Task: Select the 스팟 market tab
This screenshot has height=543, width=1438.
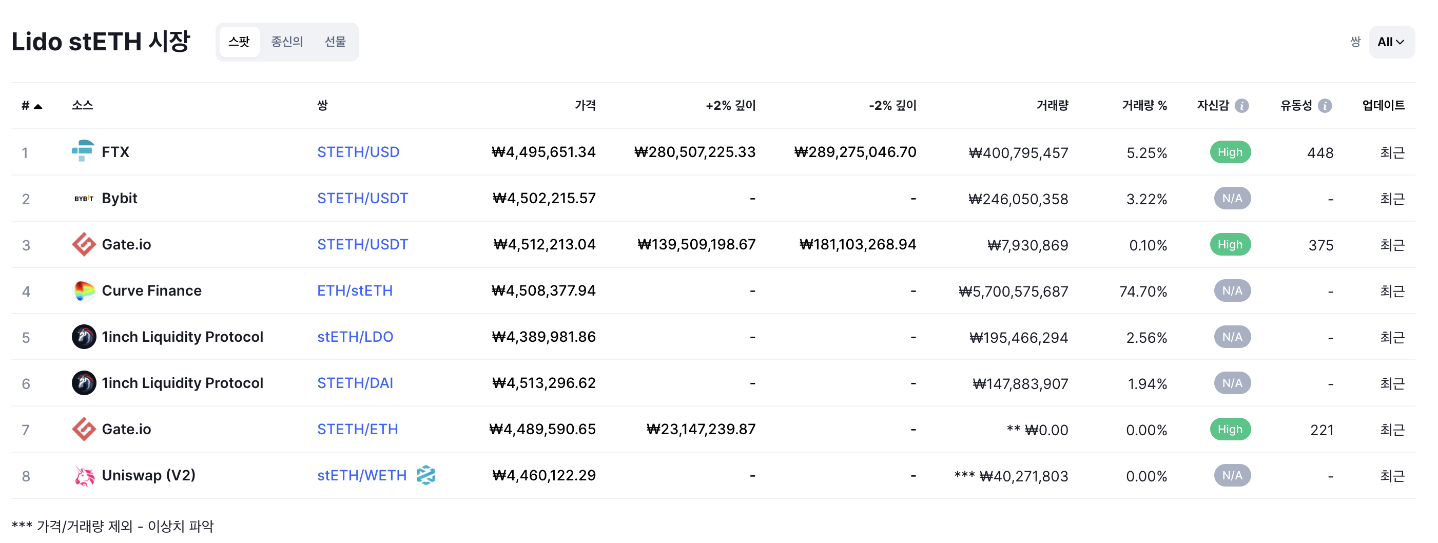Action: pyautogui.click(x=239, y=42)
